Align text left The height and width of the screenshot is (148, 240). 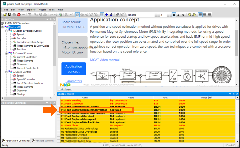(x=200, y=15)
